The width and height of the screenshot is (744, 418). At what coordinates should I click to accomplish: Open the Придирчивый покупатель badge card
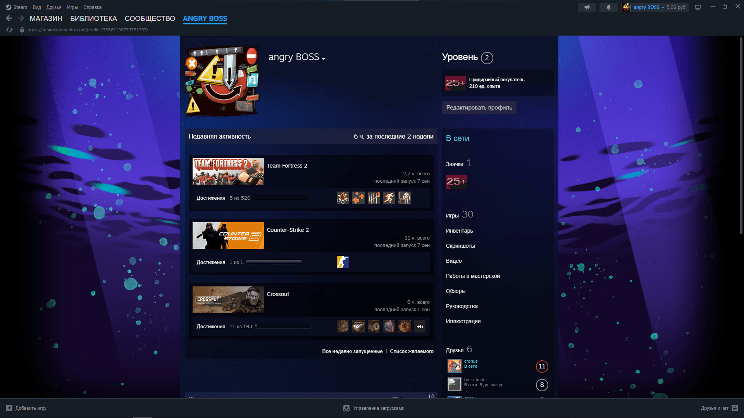[x=498, y=83]
